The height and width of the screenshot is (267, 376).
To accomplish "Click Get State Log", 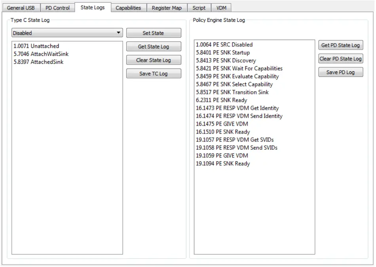I will click(154, 46).
